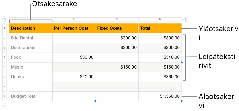Viewport: 239px width, 111px height.
Task: Click the add-rows handle below row numbers
Action: 5,105
